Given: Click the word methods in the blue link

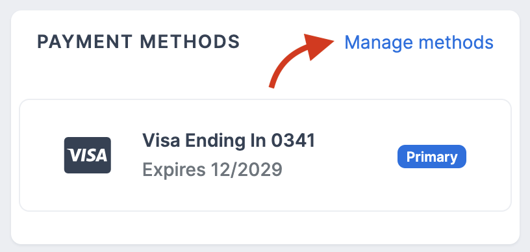Looking at the screenshot, I should click(x=456, y=43).
